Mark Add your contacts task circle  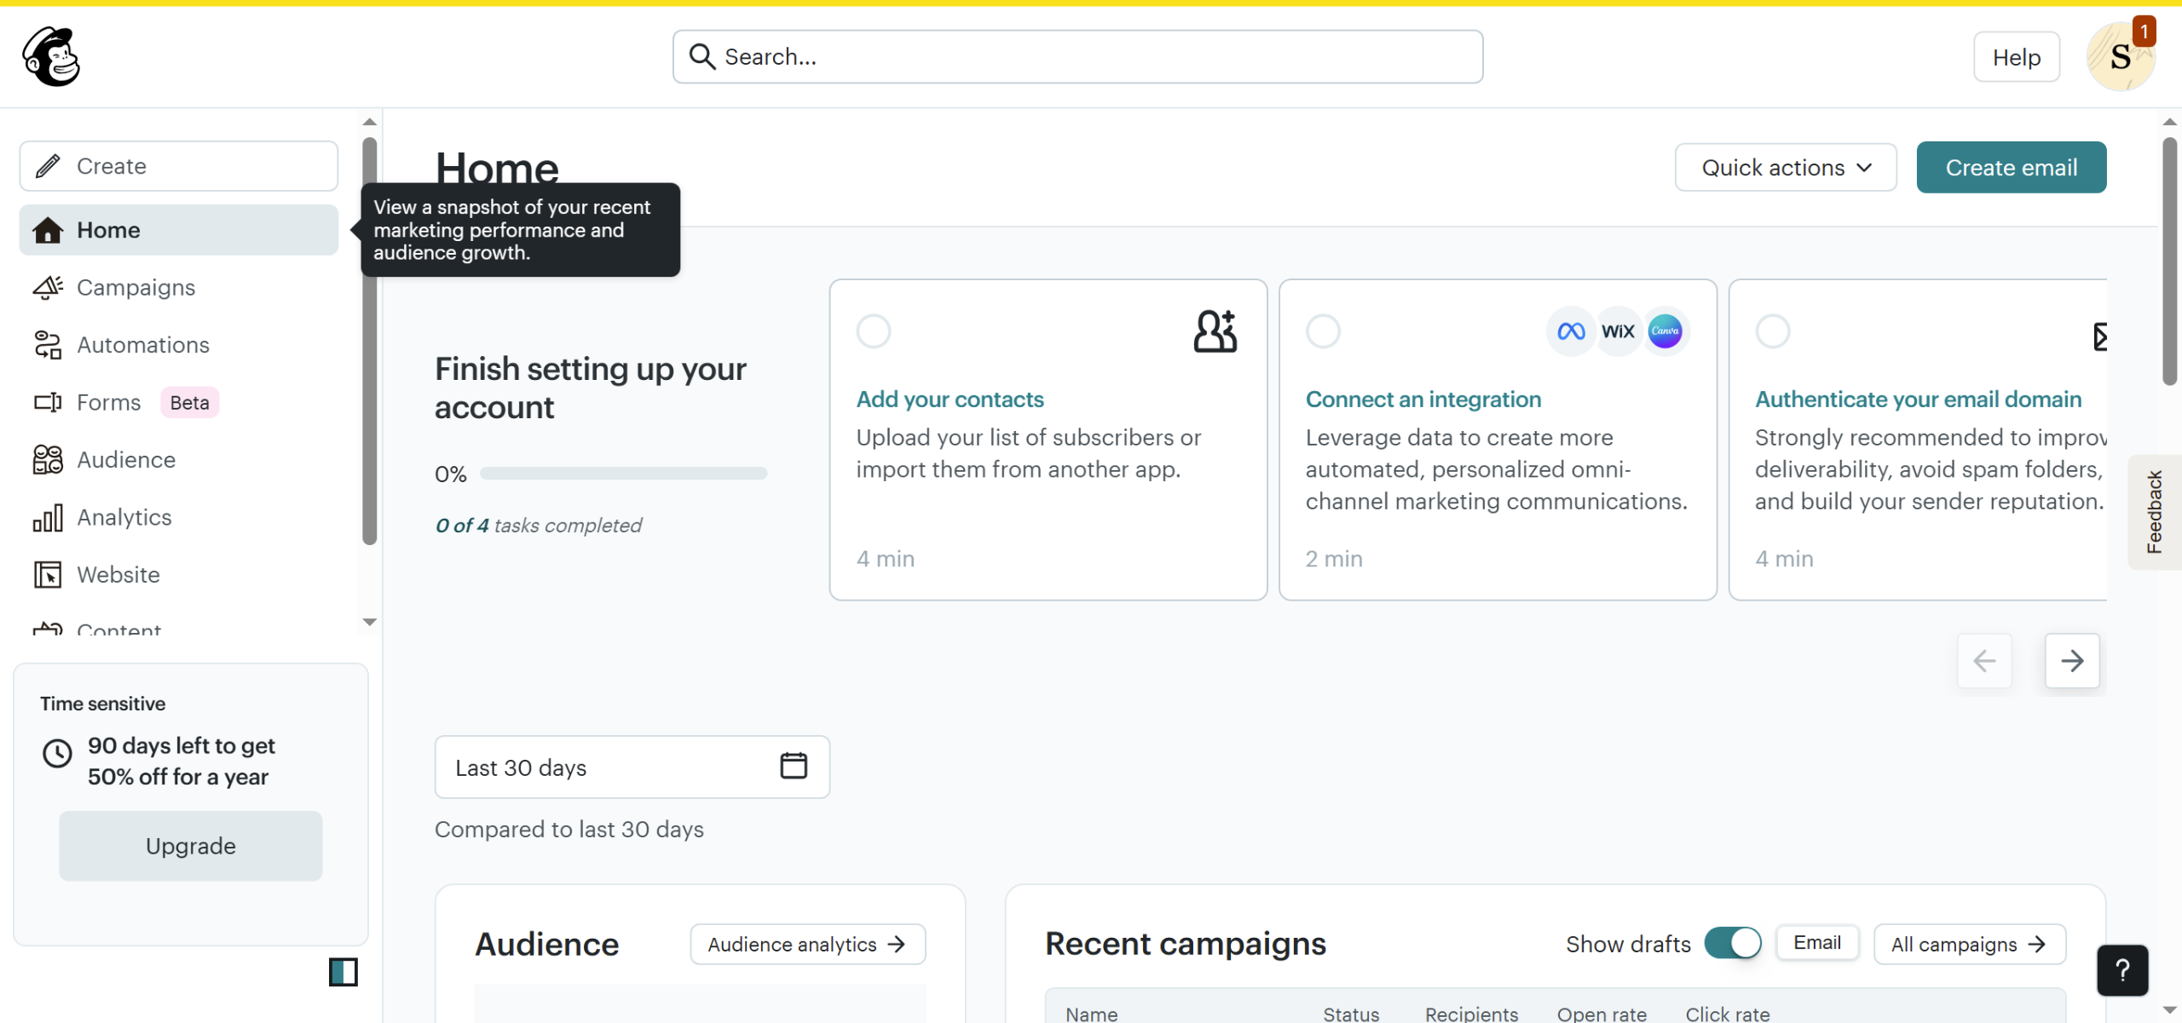pos(874,331)
